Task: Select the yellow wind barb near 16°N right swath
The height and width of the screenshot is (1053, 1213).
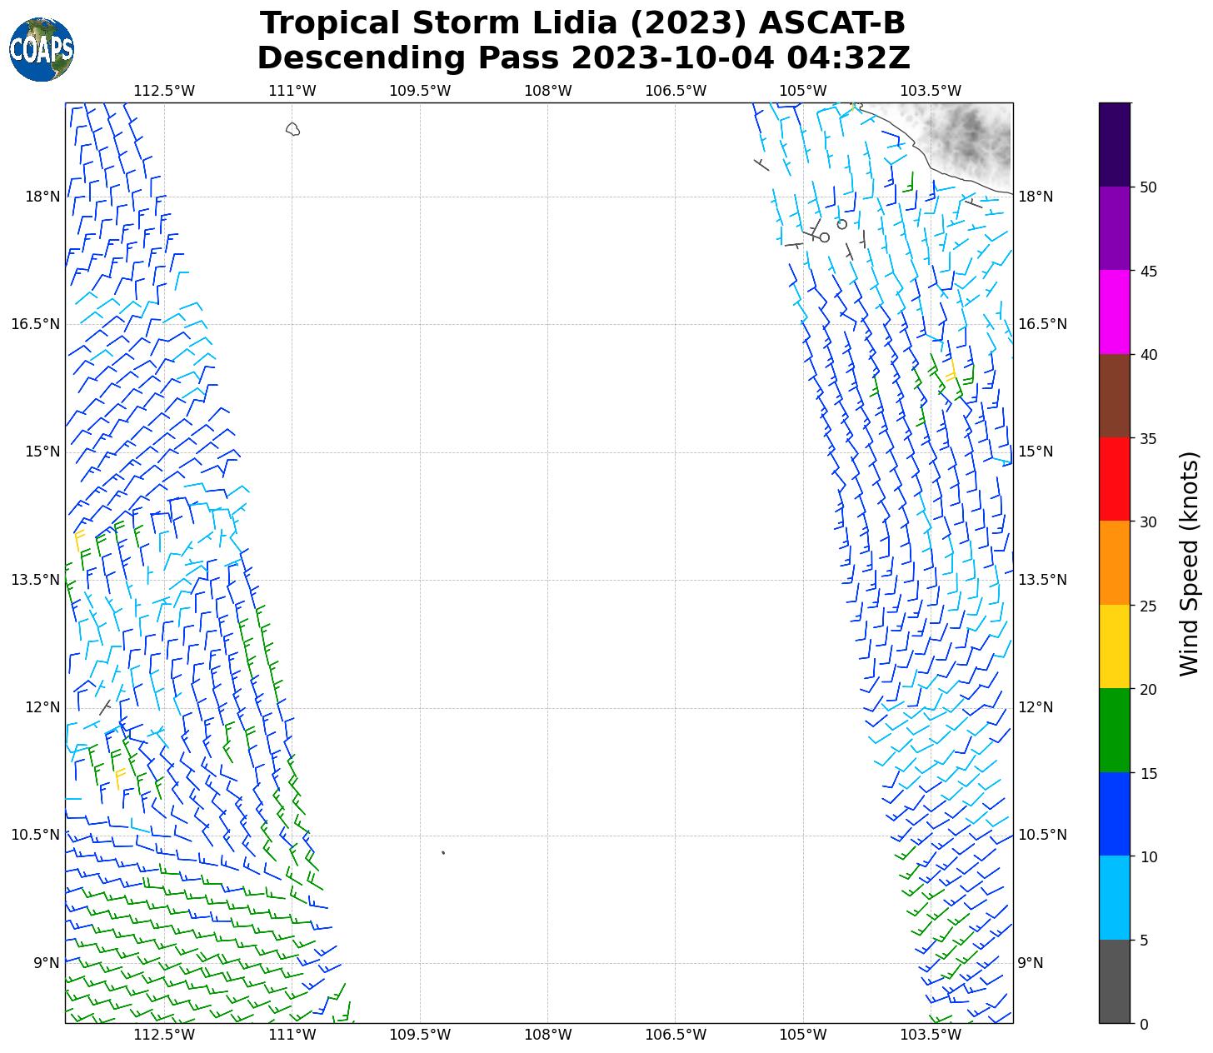Action: 951,370
